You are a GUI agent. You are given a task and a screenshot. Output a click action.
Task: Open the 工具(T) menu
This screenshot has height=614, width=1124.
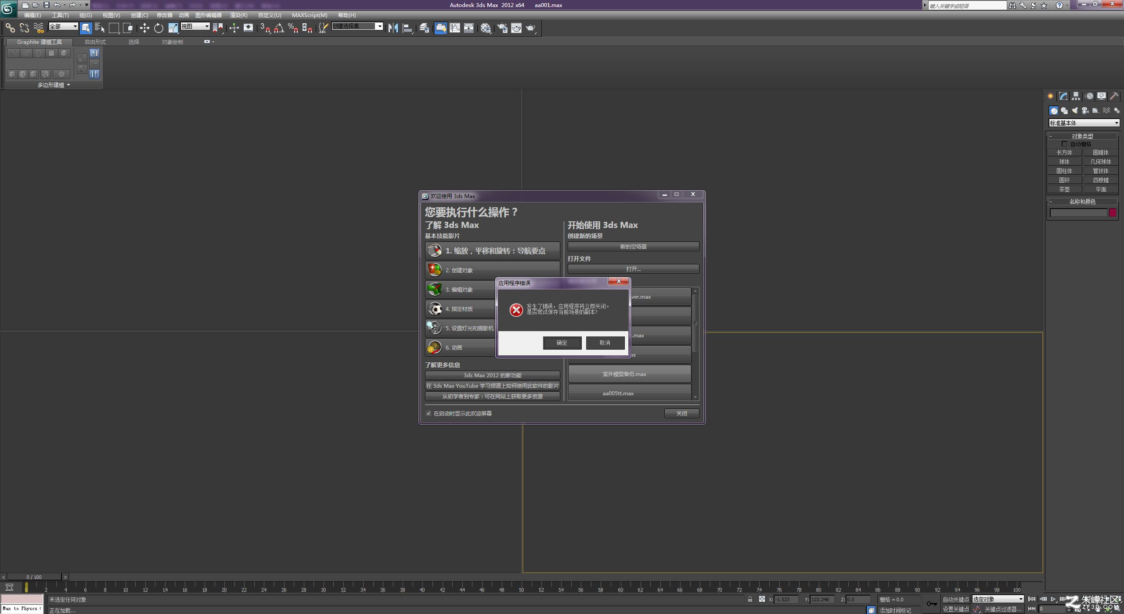pyautogui.click(x=60, y=15)
